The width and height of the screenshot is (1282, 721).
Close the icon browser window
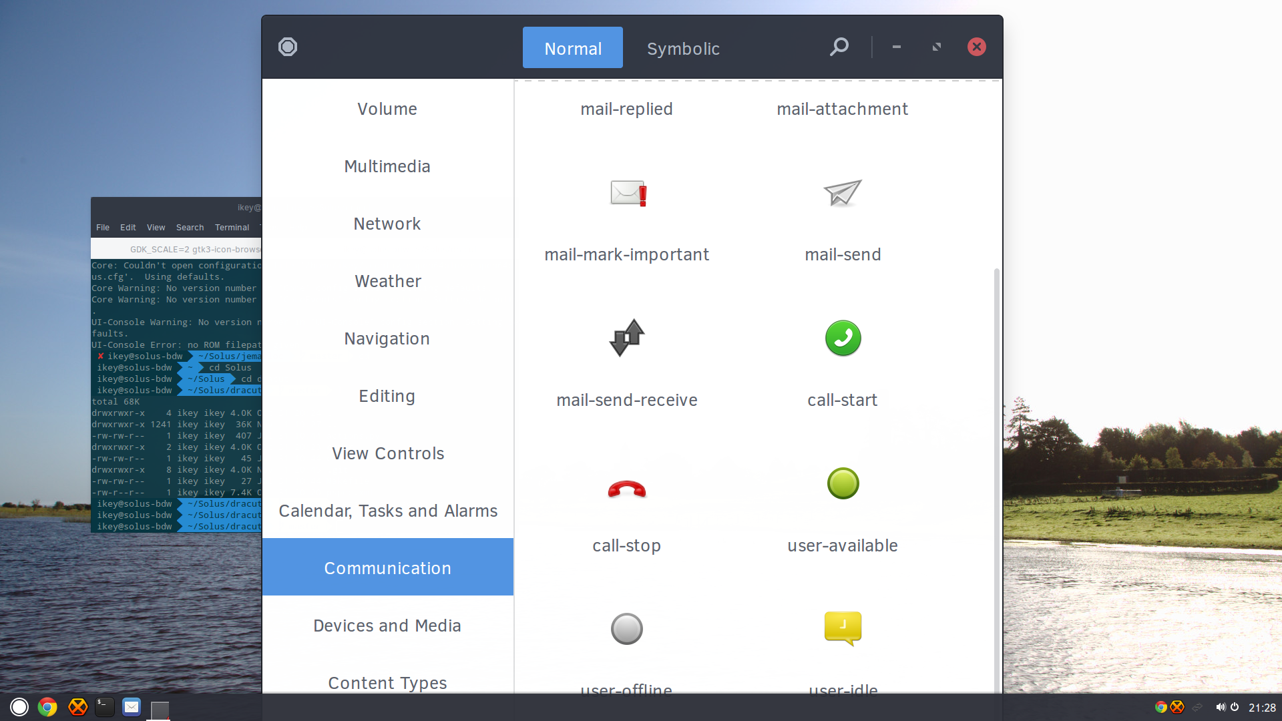pos(977,47)
